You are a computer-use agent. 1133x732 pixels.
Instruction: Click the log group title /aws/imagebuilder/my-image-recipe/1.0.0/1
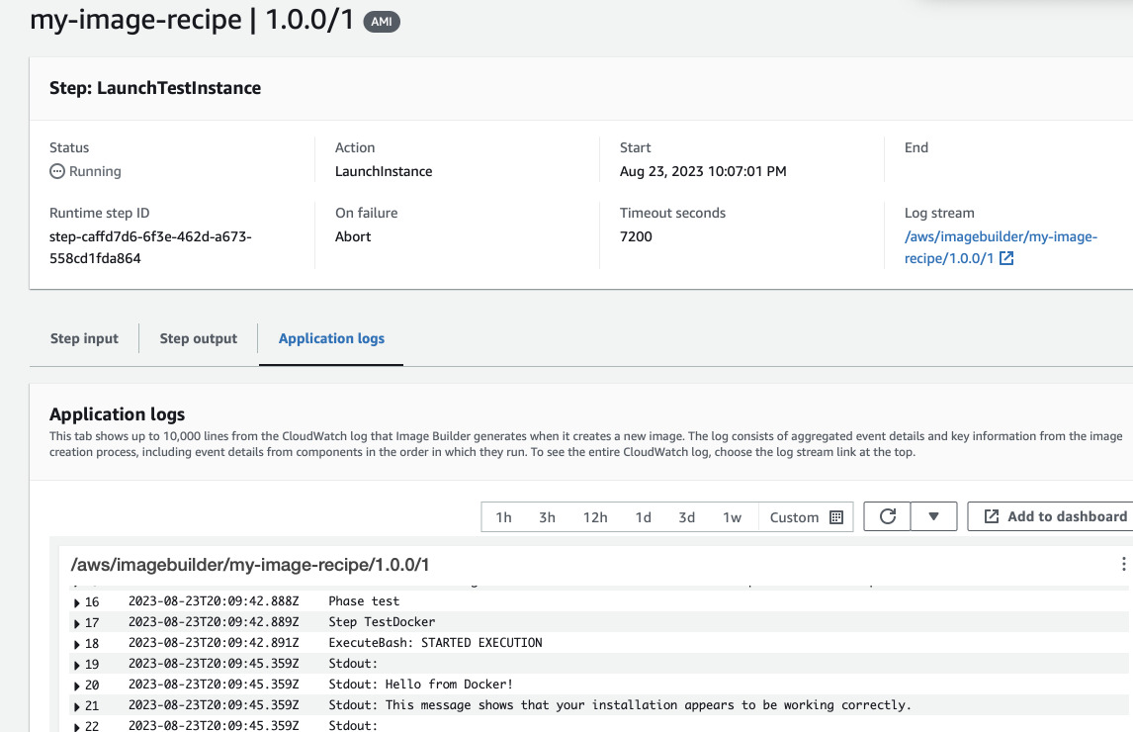tap(250, 564)
